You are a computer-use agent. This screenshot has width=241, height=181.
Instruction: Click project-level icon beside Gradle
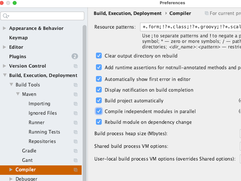[x=75, y=151]
